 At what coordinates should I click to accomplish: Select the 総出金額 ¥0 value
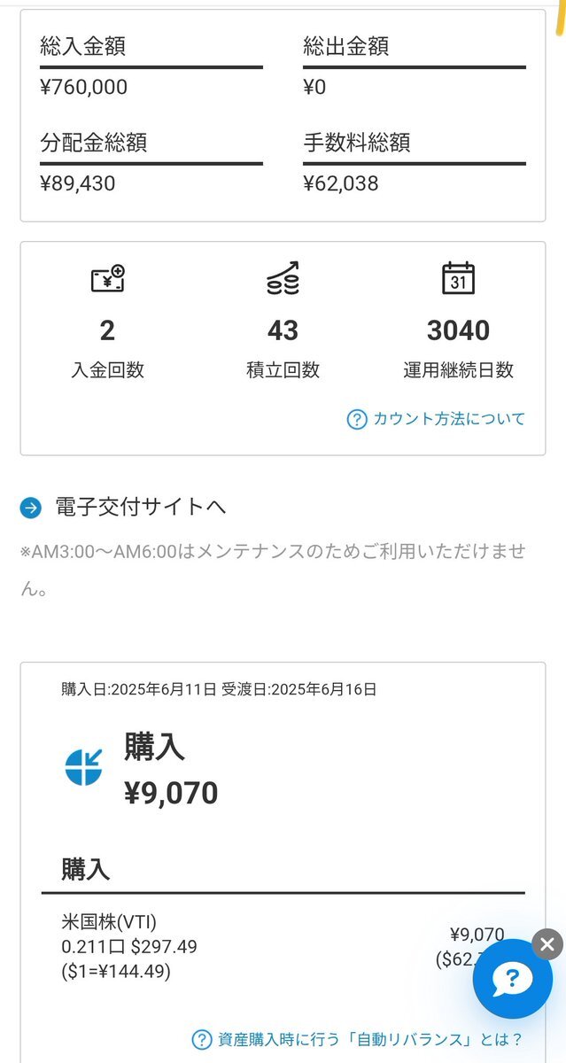tap(314, 87)
